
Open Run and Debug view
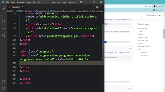coord(3,28)
